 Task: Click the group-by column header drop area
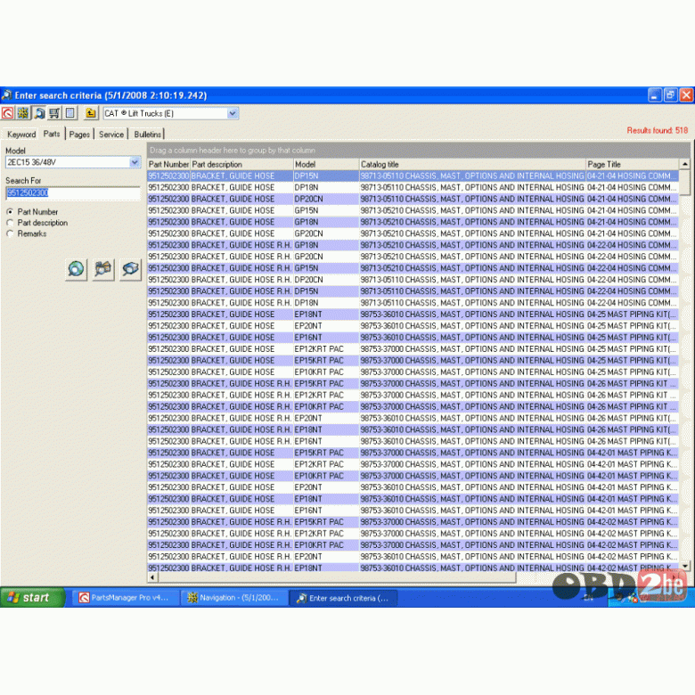(419, 151)
